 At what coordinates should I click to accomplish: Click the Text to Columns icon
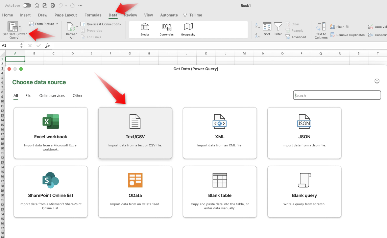pyautogui.click(x=321, y=27)
